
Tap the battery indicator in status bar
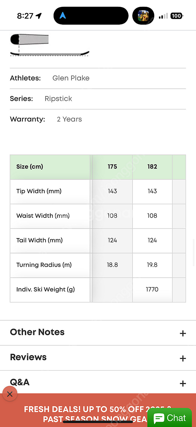point(176,16)
